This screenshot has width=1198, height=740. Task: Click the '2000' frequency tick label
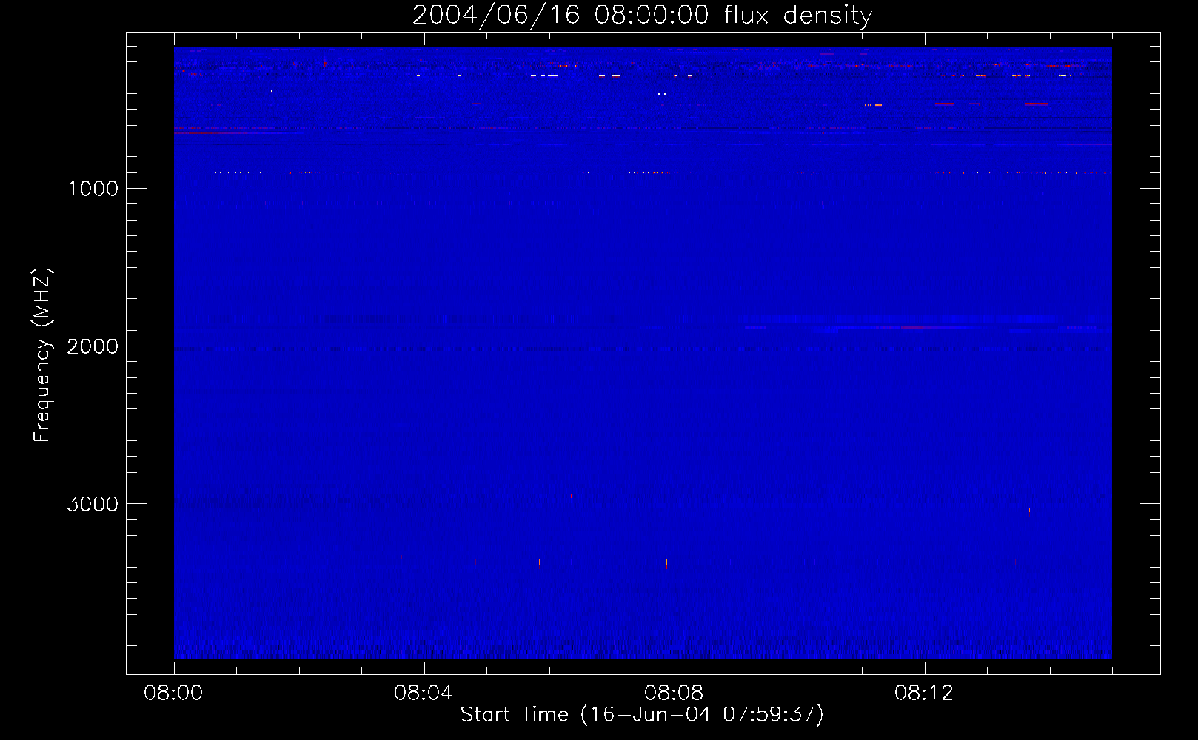click(x=93, y=346)
